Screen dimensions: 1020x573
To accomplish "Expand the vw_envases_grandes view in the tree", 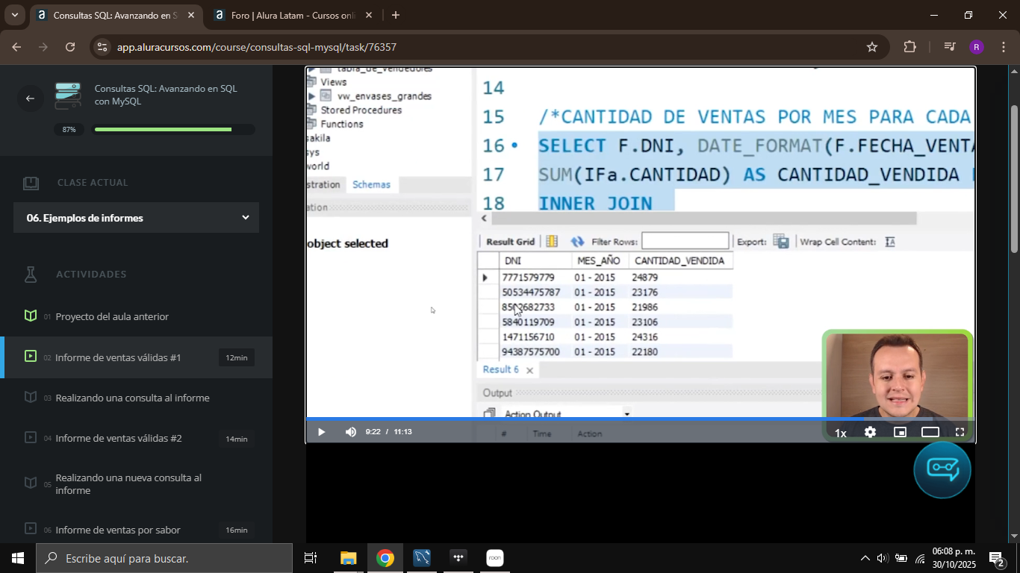I will click(313, 95).
